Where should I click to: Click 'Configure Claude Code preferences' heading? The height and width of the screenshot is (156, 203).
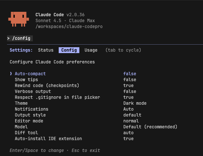tap(52, 62)
